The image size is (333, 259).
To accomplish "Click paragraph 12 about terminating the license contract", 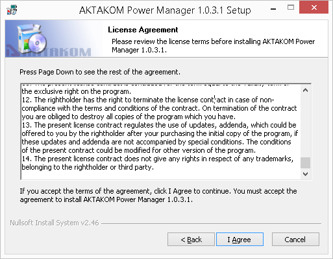I will point(159,108).
